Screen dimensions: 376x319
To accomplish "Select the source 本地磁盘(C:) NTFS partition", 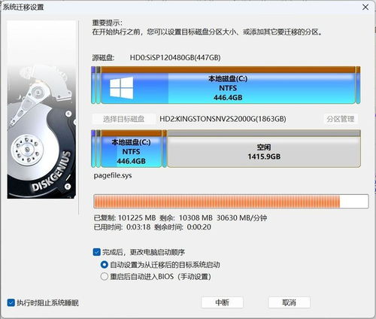I will pyautogui.click(x=228, y=85).
